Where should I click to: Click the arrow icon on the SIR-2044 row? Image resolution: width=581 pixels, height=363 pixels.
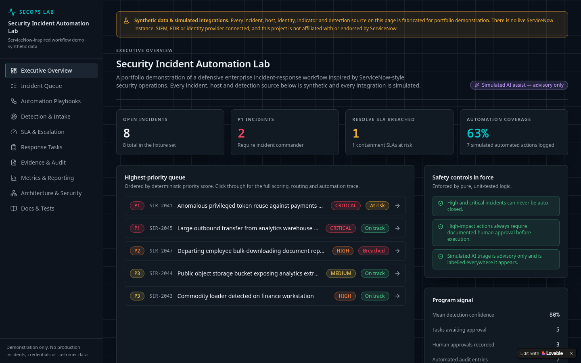point(397,273)
